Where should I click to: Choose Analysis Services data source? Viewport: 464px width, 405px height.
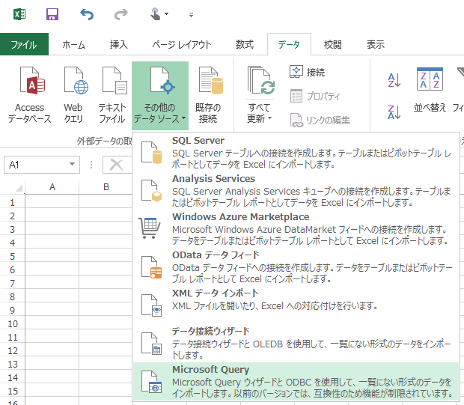click(x=296, y=190)
